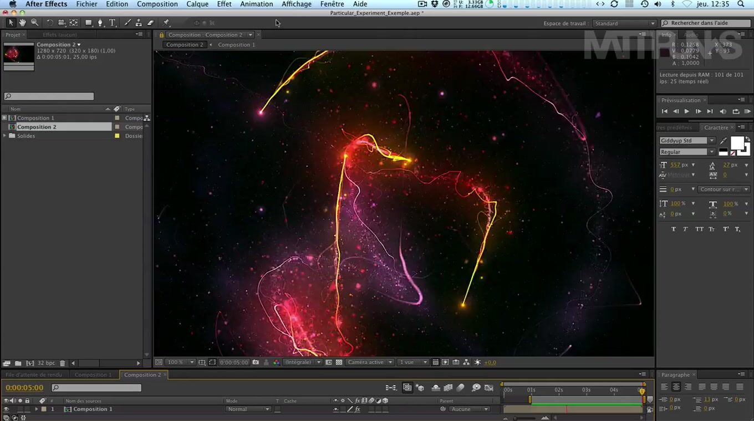Choose the Eraser tool
The width and height of the screenshot is (754, 421).
[150, 23]
